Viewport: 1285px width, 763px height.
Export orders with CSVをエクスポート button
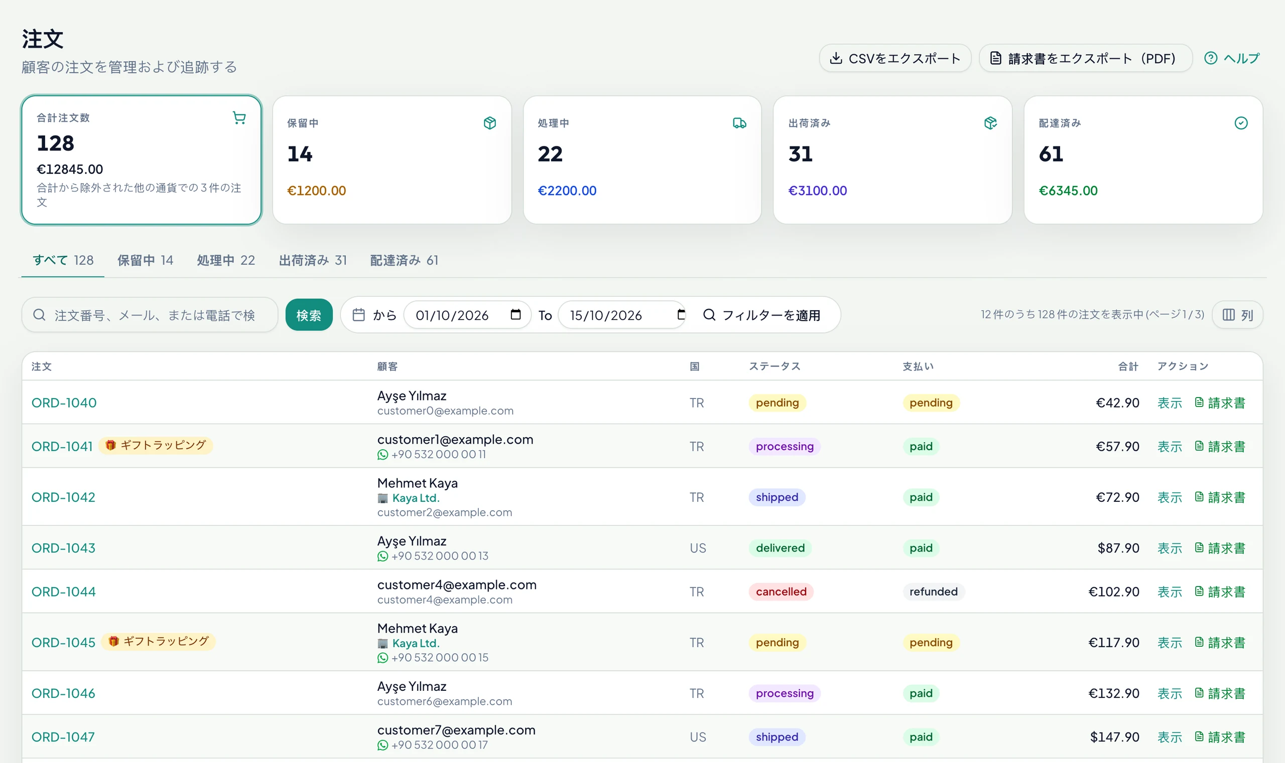click(x=895, y=58)
